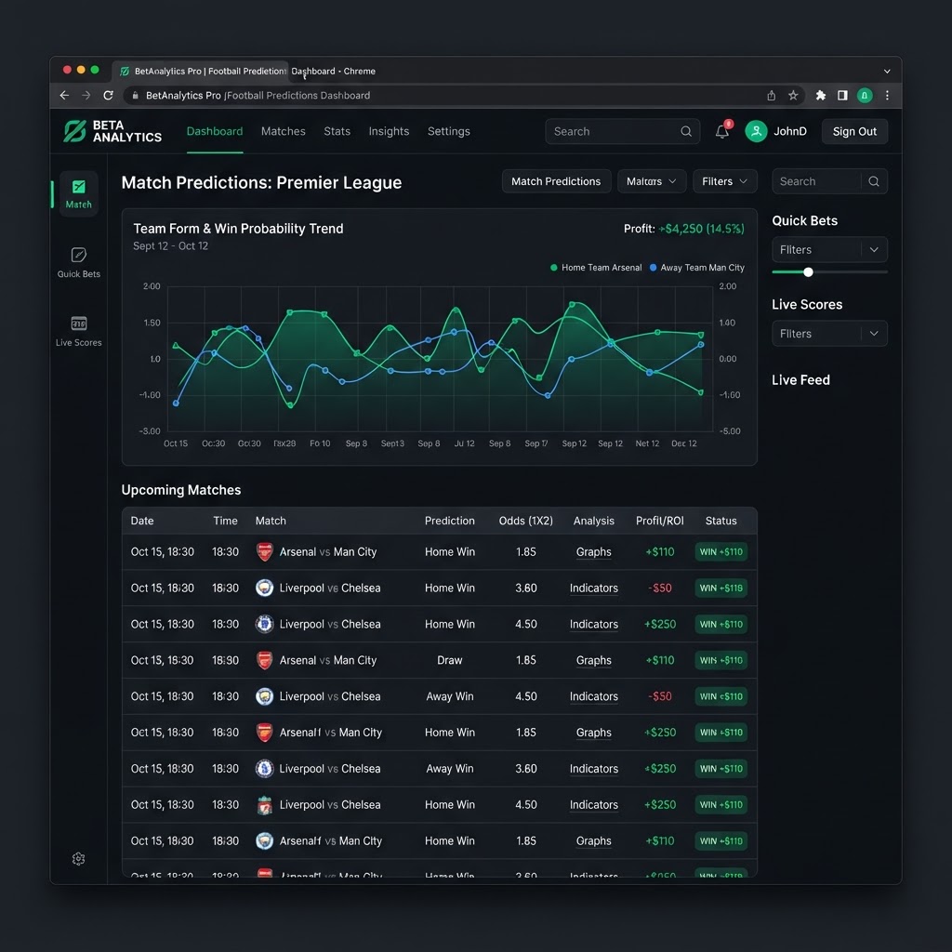Click the Upcoming Matches heading
Screen dimensions: 952x952
click(181, 490)
